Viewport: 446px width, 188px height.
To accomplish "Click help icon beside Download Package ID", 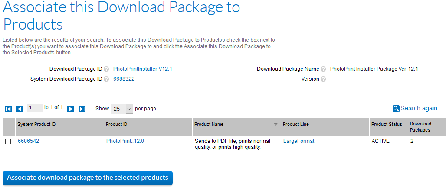I will [106, 69].
